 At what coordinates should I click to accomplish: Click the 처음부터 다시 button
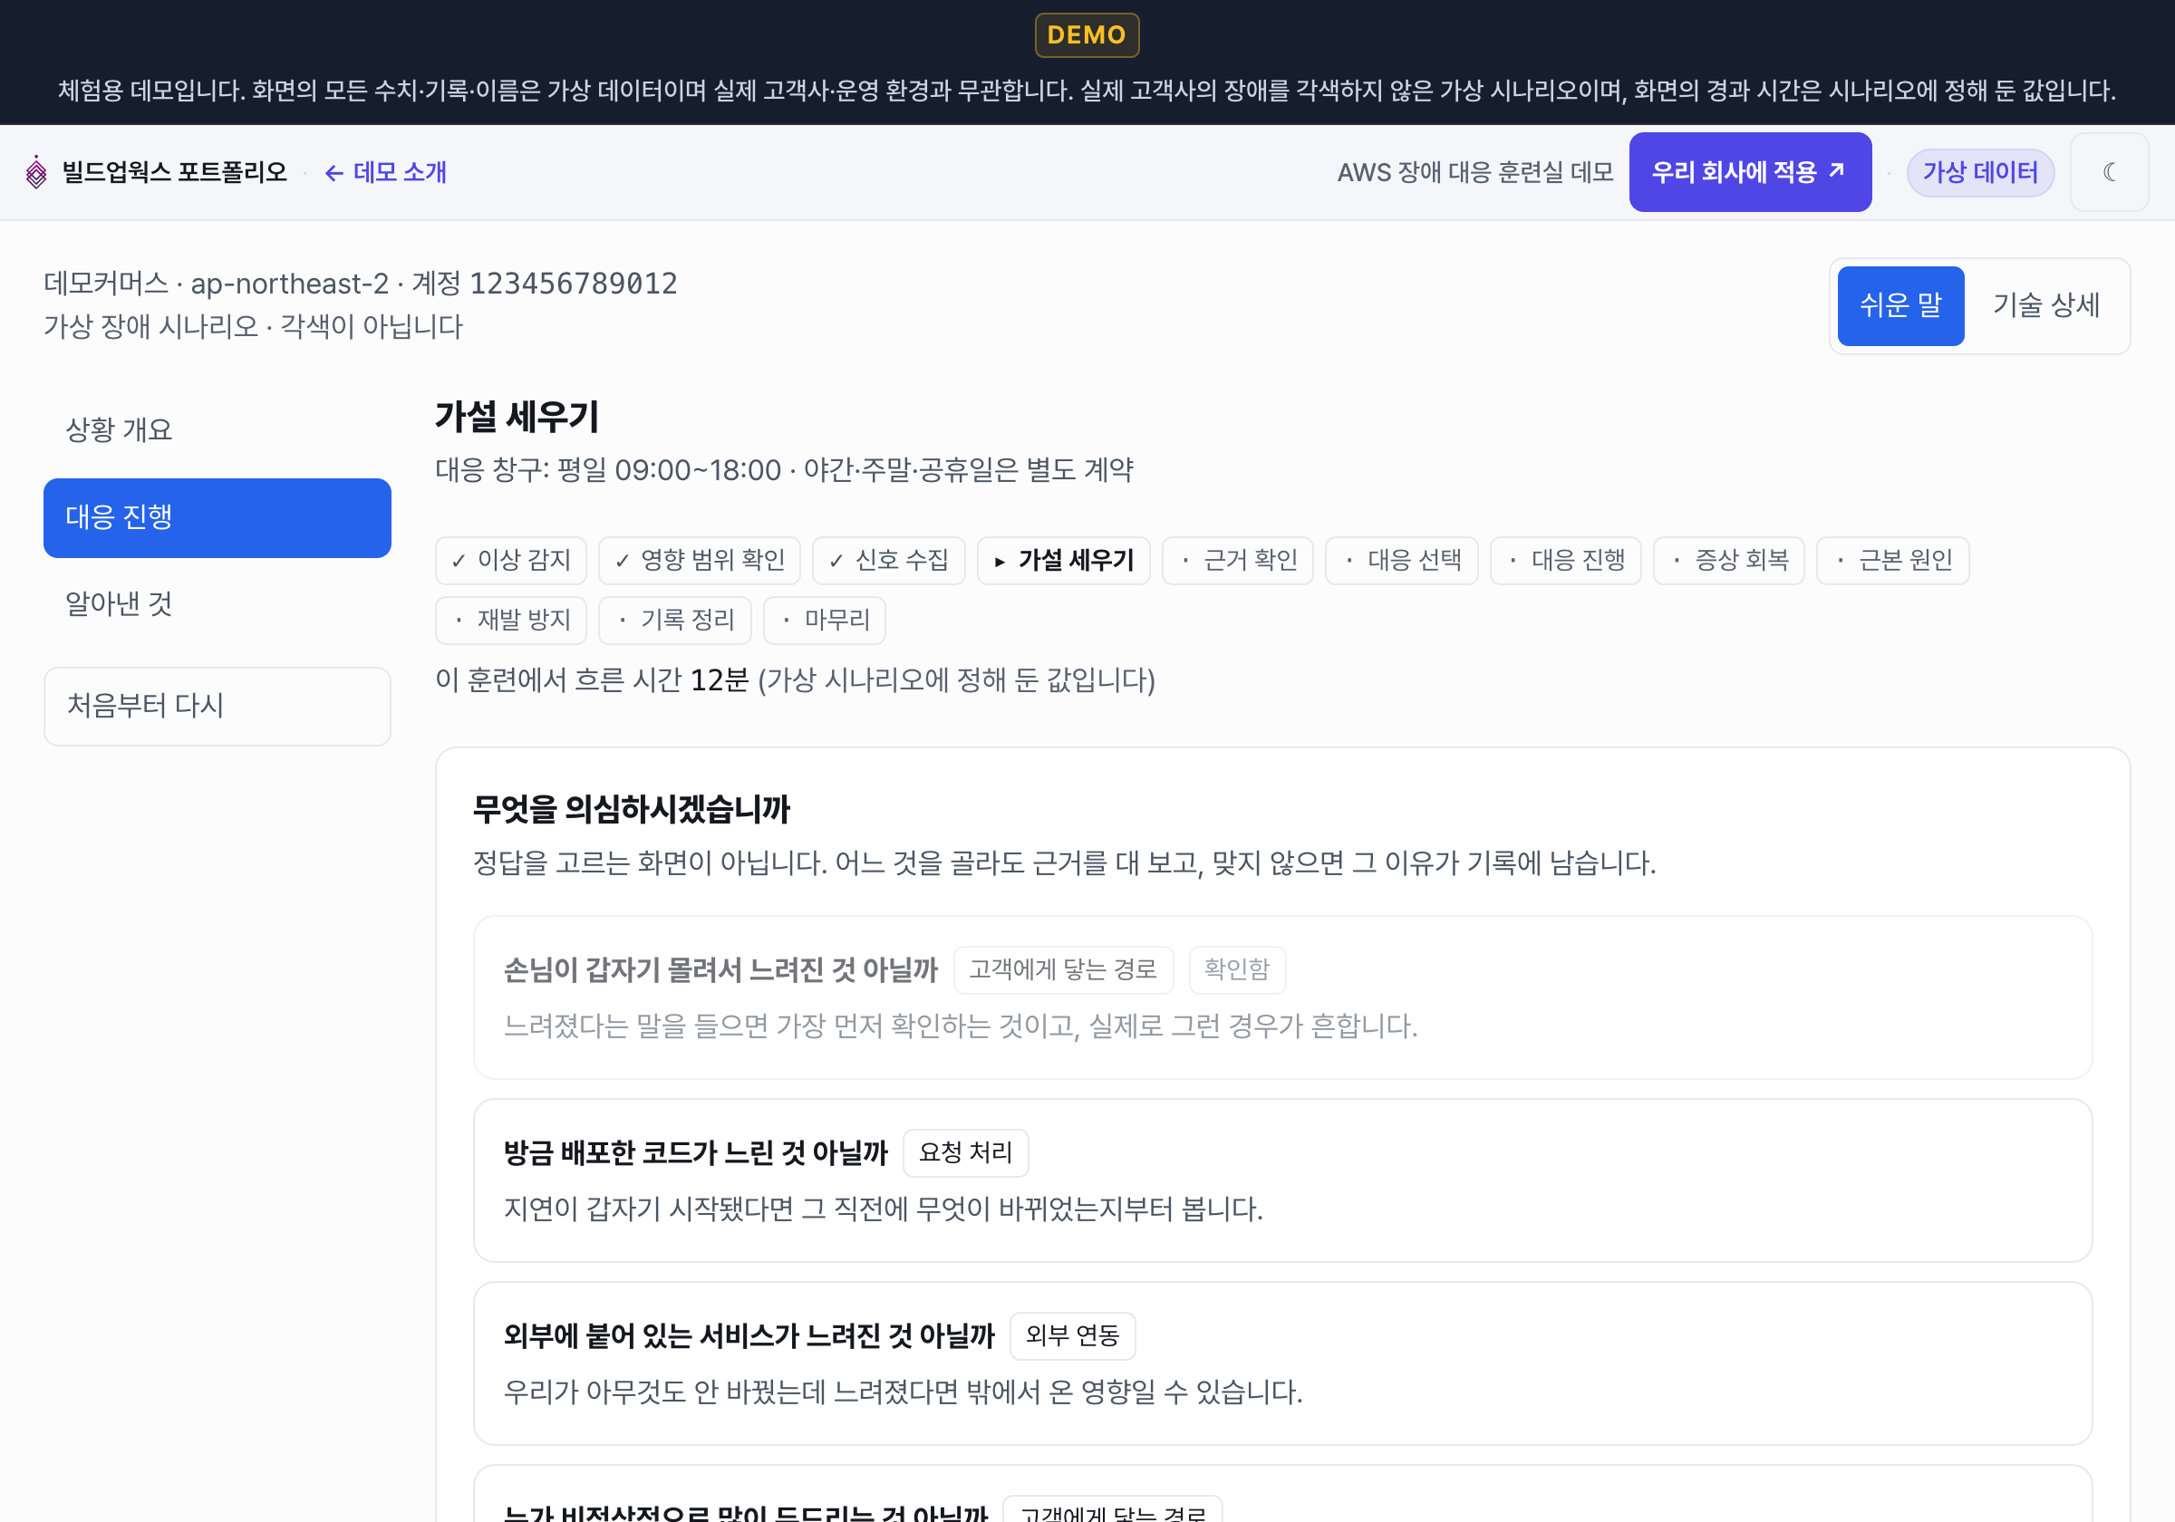[x=217, y=706]
